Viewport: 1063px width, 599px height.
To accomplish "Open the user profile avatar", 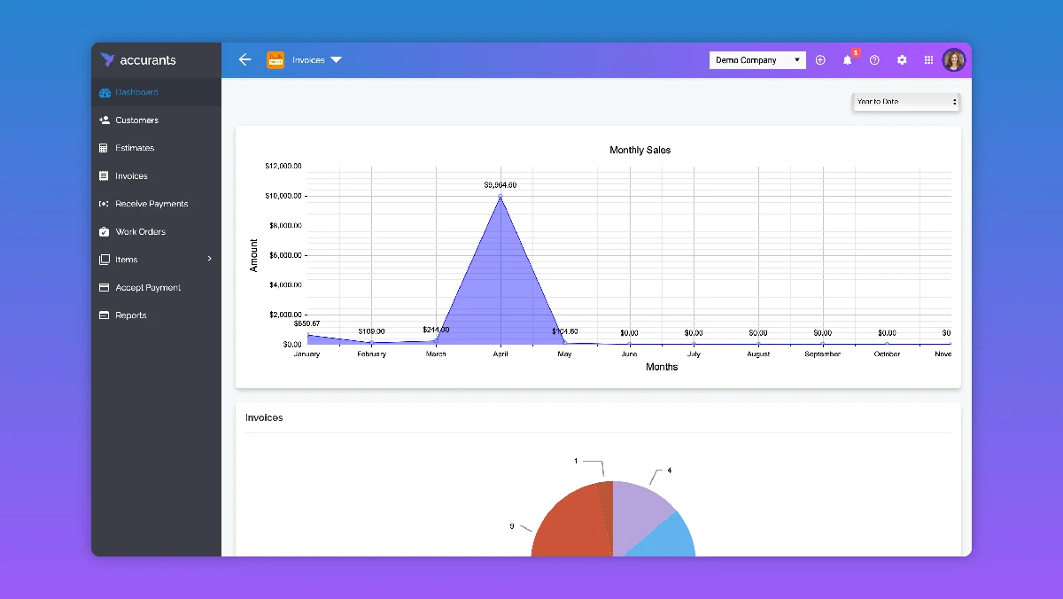I will (x=954, y=60).
